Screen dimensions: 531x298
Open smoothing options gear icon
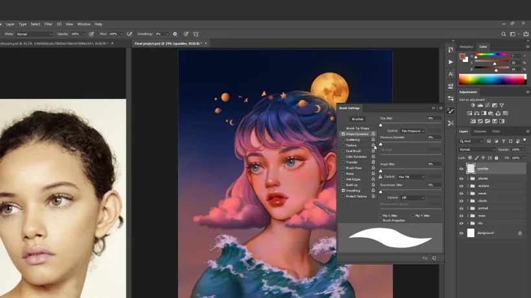tap(175, 34)
